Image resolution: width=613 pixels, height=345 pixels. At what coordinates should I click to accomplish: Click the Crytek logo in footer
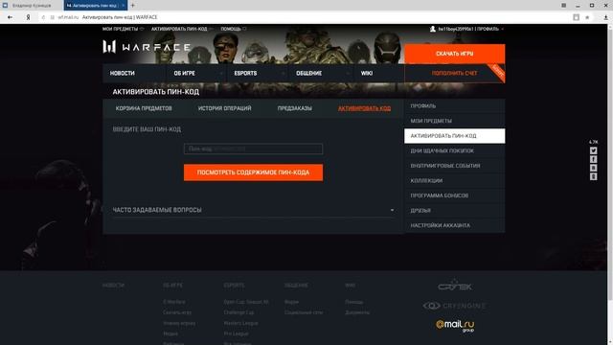(x=455, y=285)
